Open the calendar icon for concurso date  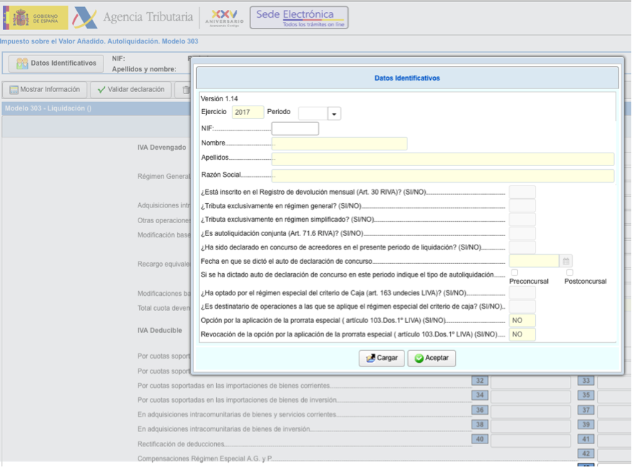pyautogui.click(x=566, y=261)
